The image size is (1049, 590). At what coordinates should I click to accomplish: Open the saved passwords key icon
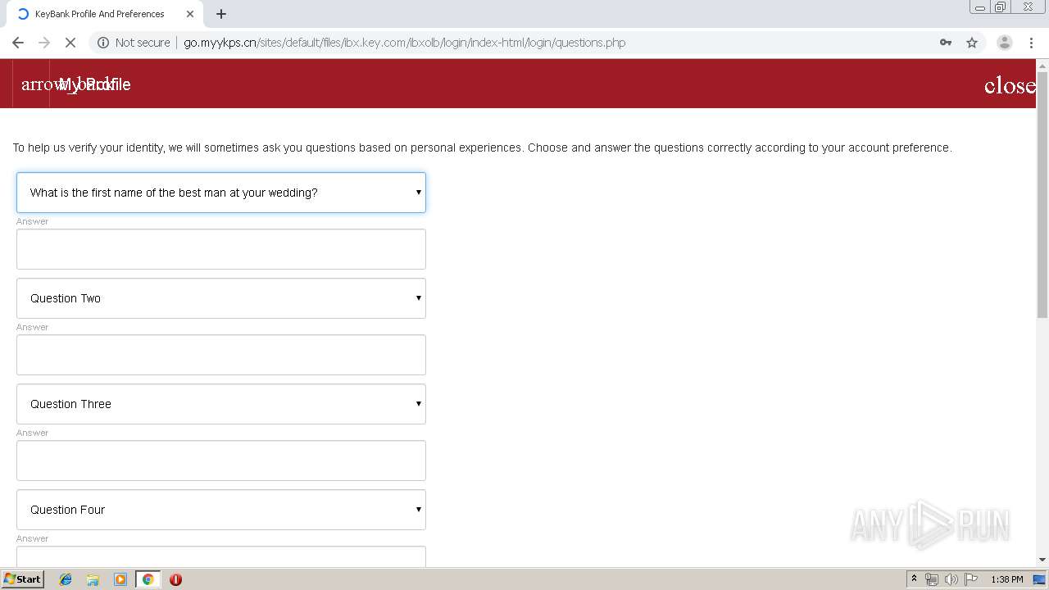(x=946, y=43)
